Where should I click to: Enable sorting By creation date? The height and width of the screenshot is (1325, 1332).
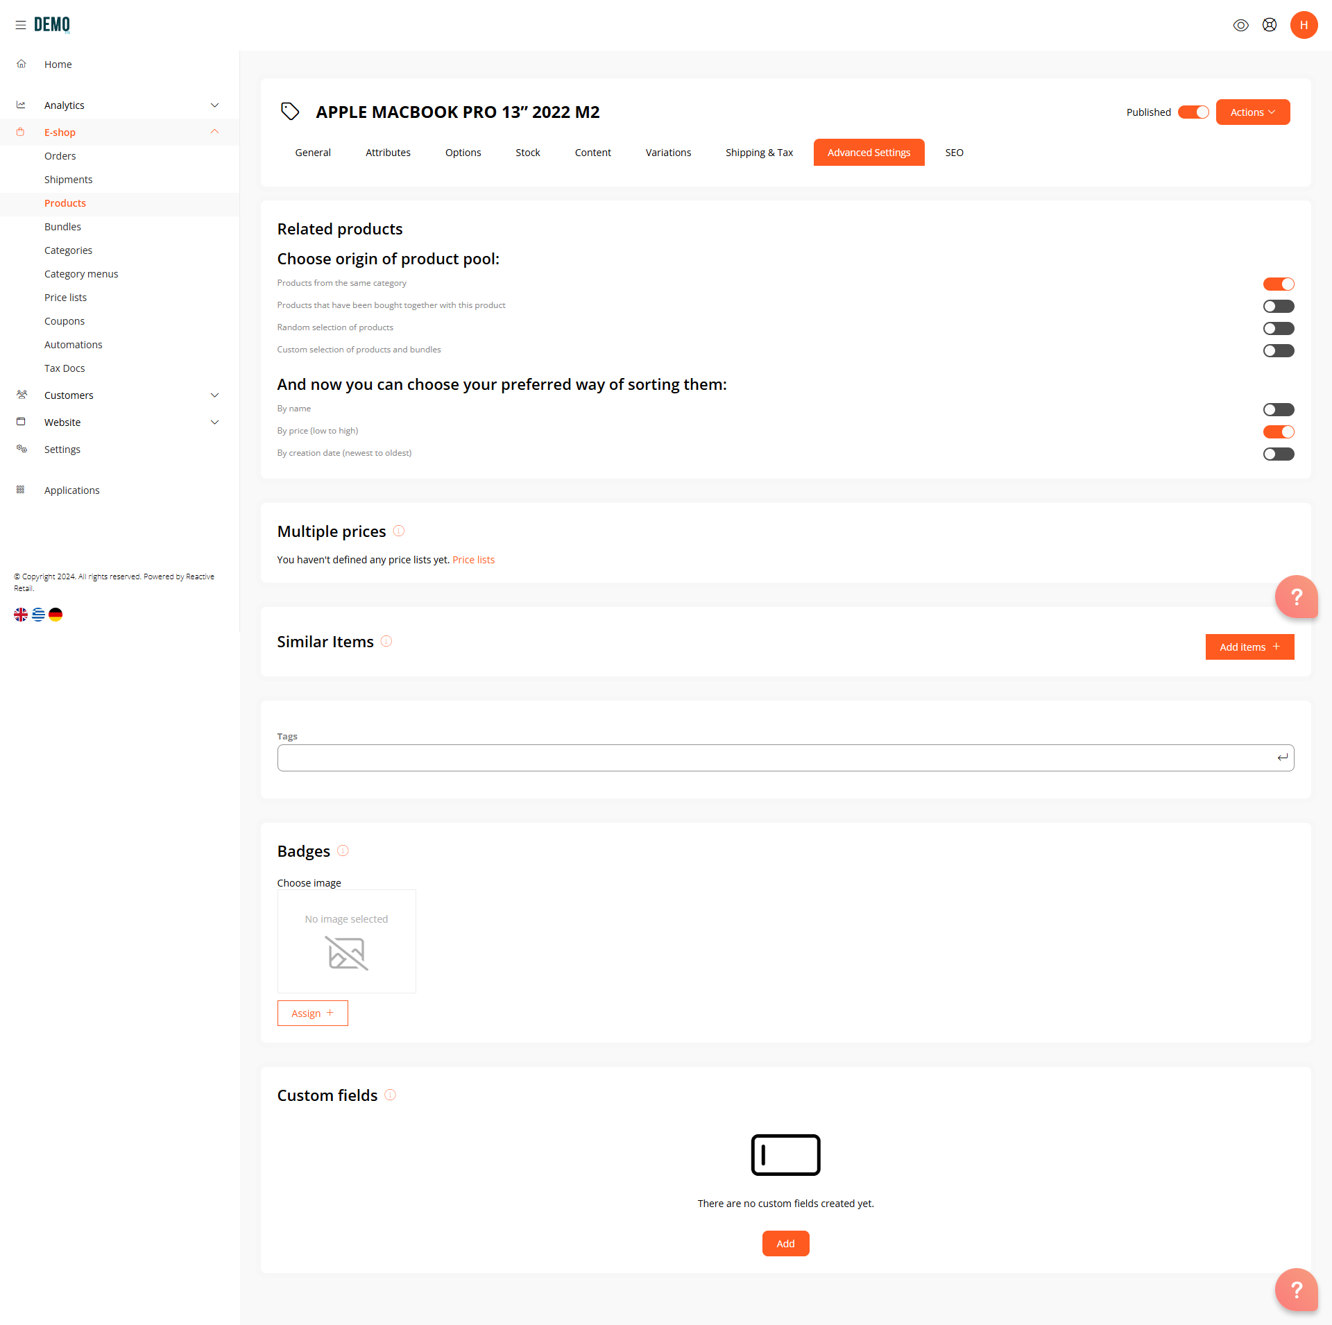(1279, 454)
